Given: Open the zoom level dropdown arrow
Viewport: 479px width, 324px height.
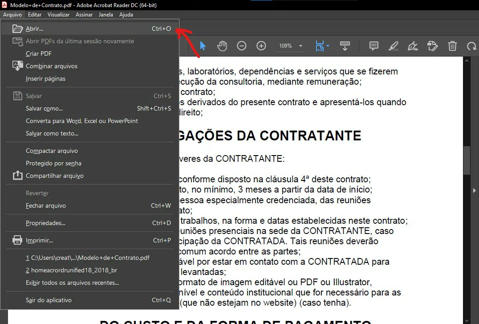Looking at the screenshot, I should click(300, 46).
